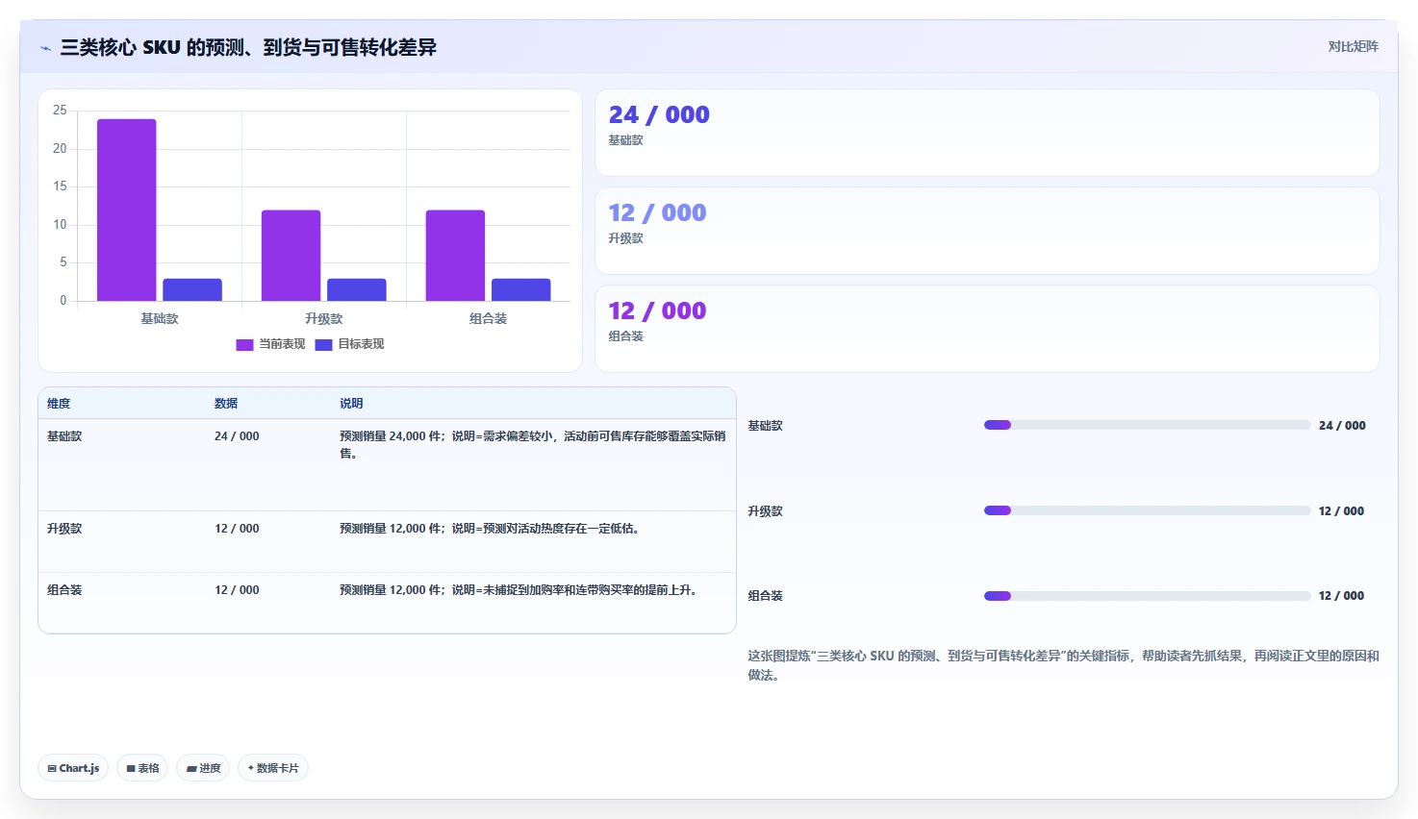Click the 组合装 row's 12 / 000 cell

(x=237, y=590)
